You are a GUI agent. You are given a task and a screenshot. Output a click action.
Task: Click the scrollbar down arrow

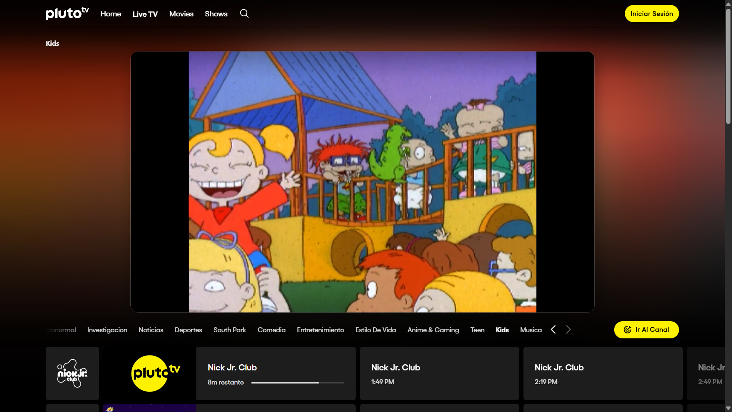[x=728, y=408]
